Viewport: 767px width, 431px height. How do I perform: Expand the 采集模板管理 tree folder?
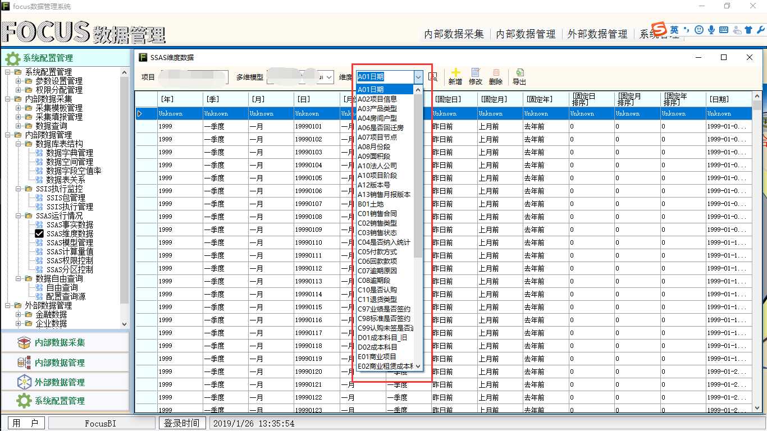[18, 108]
